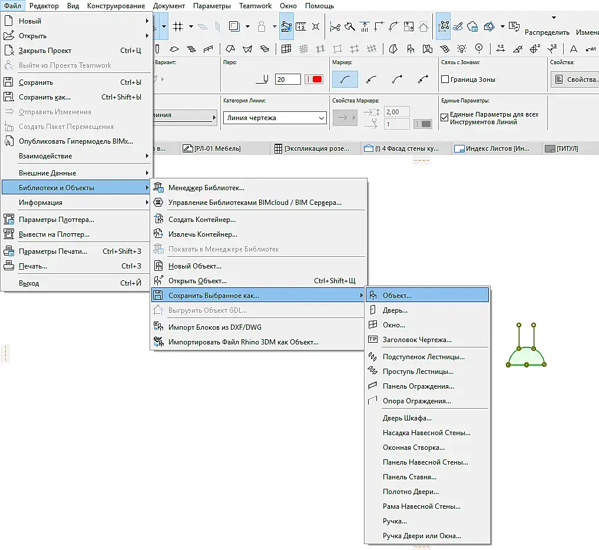Click the text tool A icon
The height and width of the screenshot is (550, 599).
pyautogui.click(x=573, y=49)
